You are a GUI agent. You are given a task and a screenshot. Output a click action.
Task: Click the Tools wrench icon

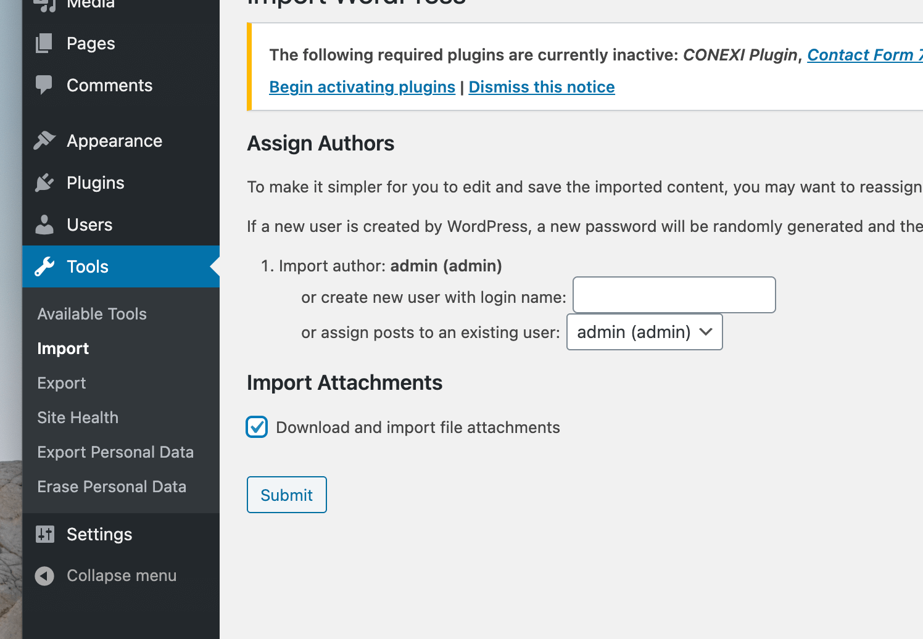[x=44, y=266]
